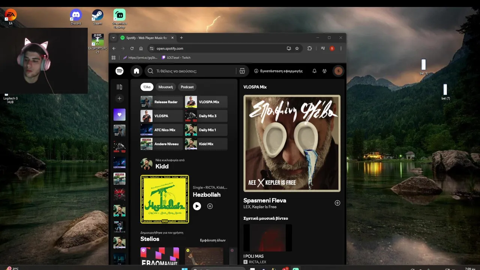
Task: Open Streamlabs Desktop icon
Action: 119,19
